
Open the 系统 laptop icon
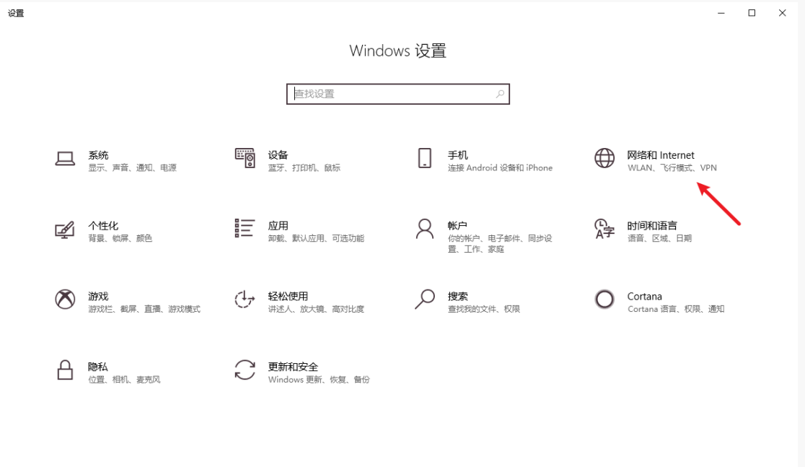coord(65,159)
